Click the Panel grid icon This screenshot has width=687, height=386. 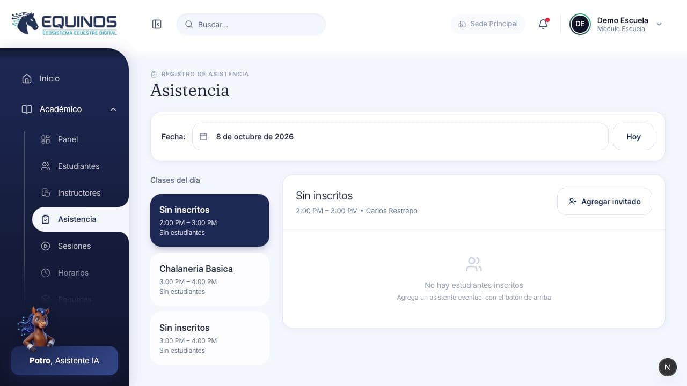click(x=46, y=139)
